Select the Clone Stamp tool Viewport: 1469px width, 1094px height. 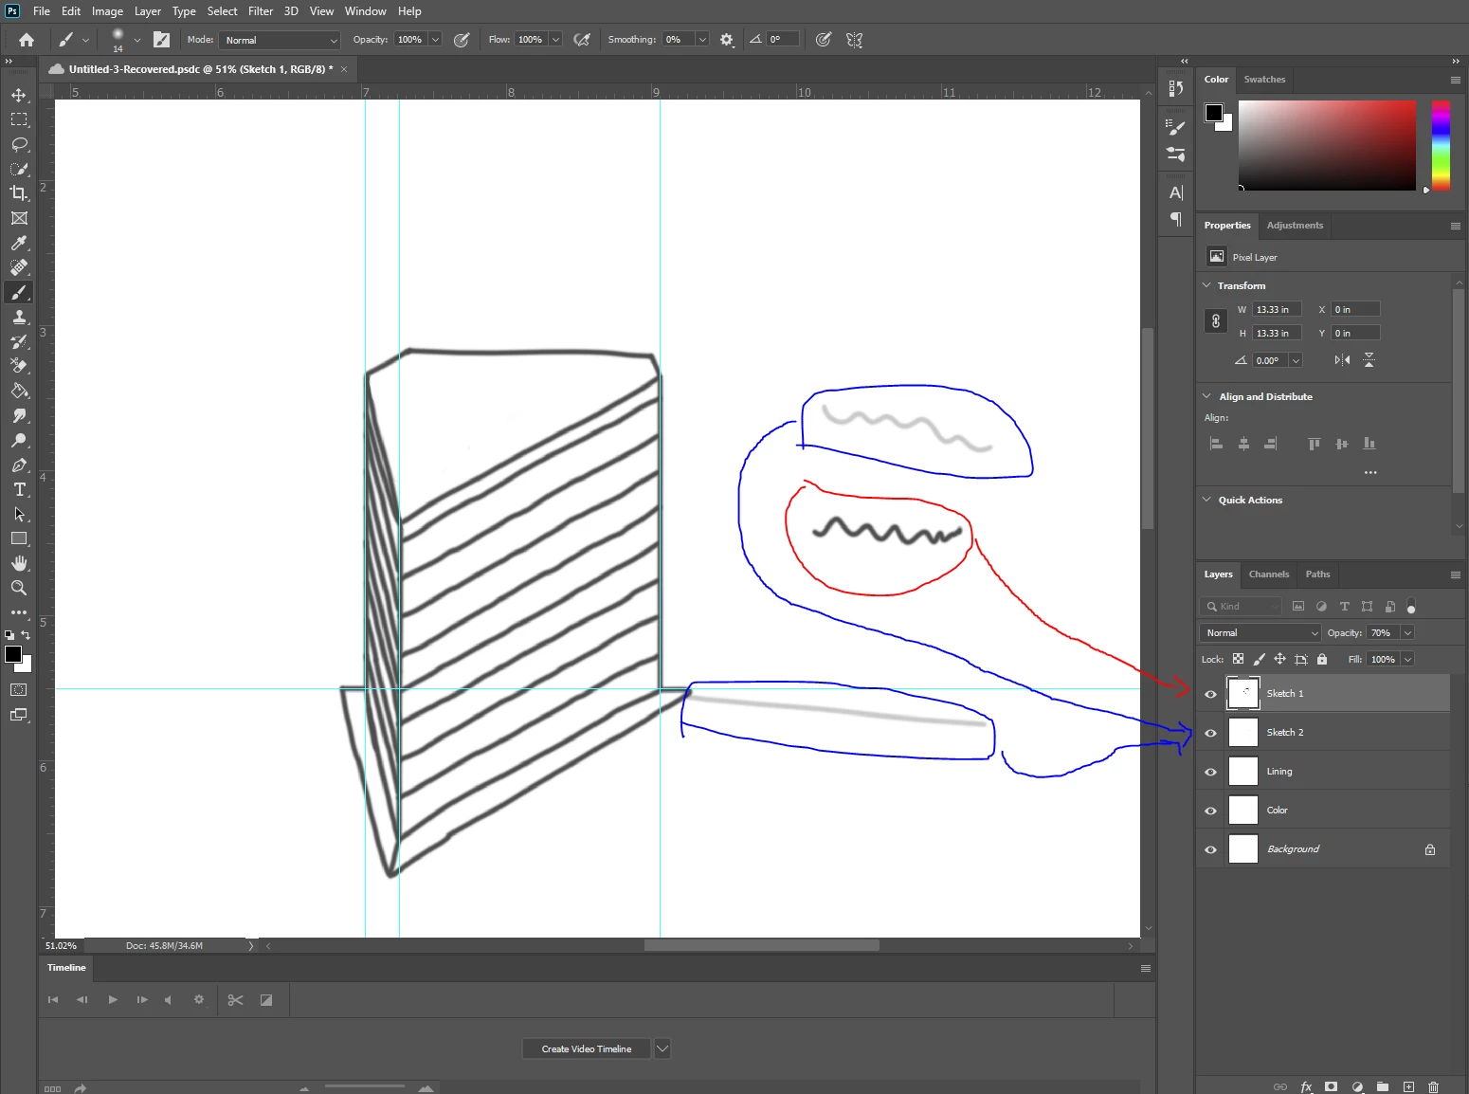pyautogui.click(x=19, y=318)
